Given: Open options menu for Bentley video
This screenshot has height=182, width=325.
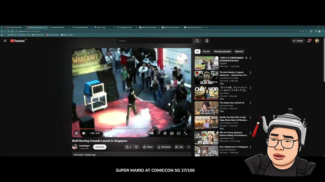Looking at the screenshot, I should (250, 58).
